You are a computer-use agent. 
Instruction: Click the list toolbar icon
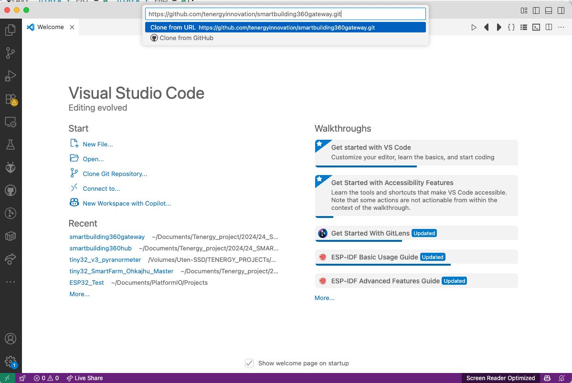coord(524,27)
